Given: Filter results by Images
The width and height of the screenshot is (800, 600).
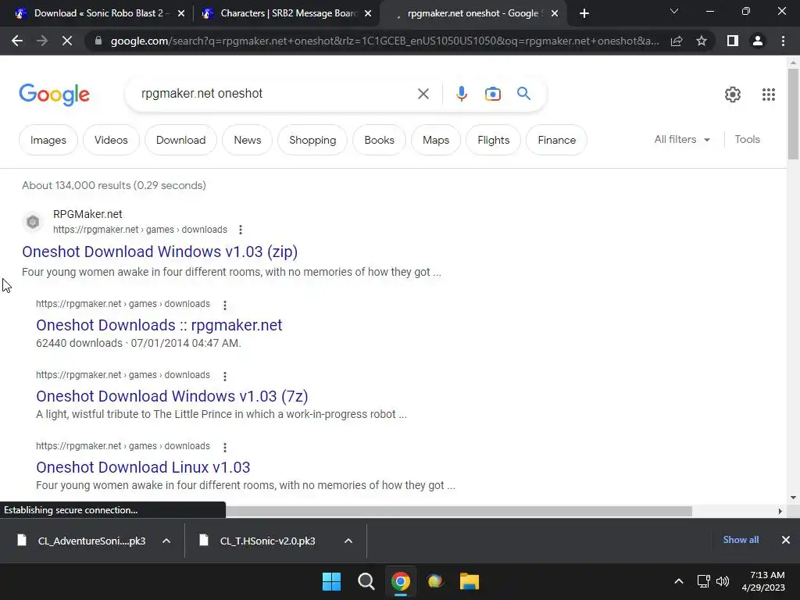Looking at the screenshot, I should click(48, 140).
